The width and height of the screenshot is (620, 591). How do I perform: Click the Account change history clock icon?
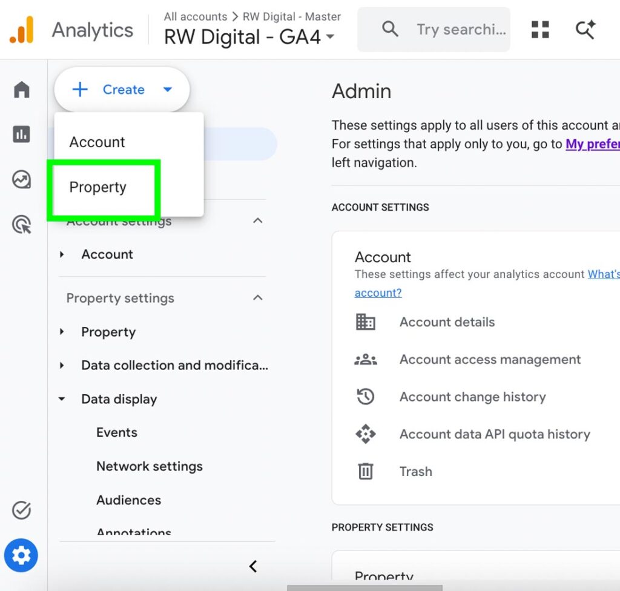pyautogui.click(x=365, y=397)
